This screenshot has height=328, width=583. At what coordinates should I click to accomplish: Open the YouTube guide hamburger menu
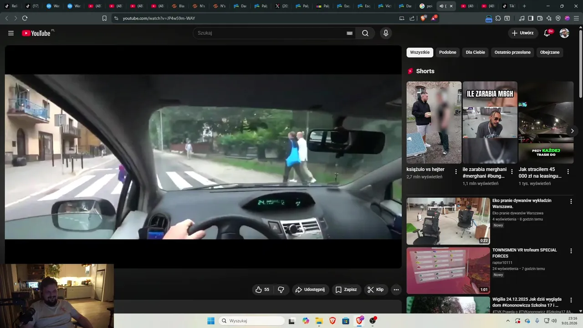[x=11, y=33]
